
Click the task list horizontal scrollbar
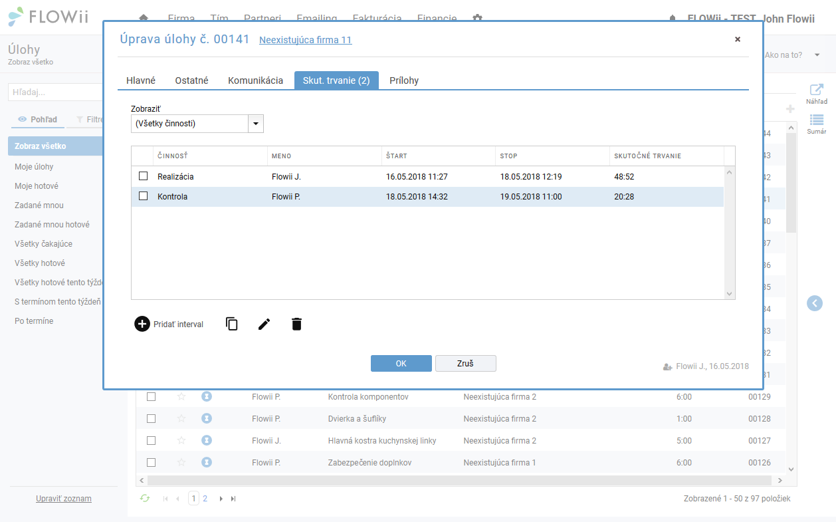coord(460,480)
